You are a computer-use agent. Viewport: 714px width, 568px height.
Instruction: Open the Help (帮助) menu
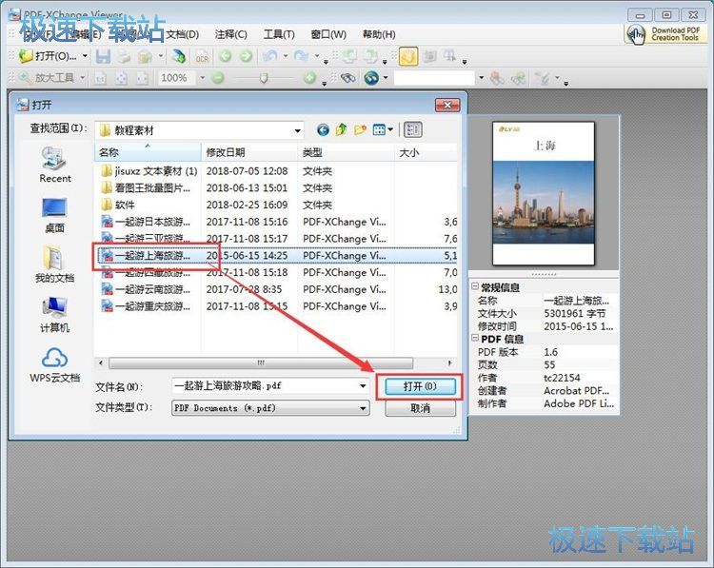tap(379, 34)
